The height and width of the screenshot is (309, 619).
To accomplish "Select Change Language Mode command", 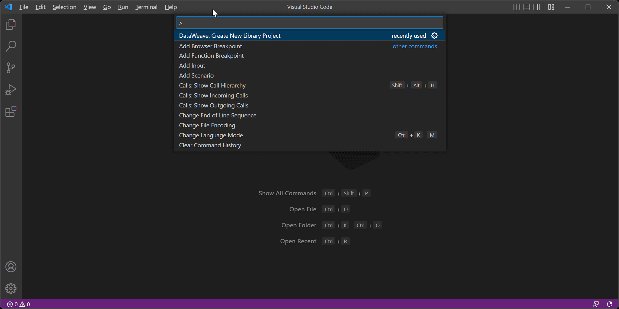I will [x=310, y=135].
